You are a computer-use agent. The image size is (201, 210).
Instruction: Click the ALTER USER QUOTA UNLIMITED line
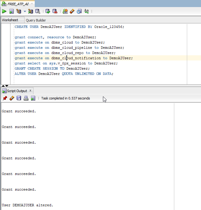point(64,74)
